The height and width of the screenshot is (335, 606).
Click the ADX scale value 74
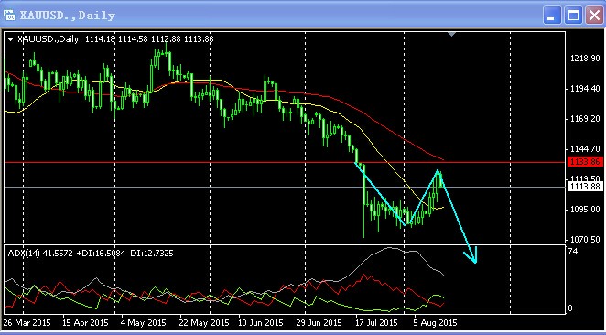574,252
